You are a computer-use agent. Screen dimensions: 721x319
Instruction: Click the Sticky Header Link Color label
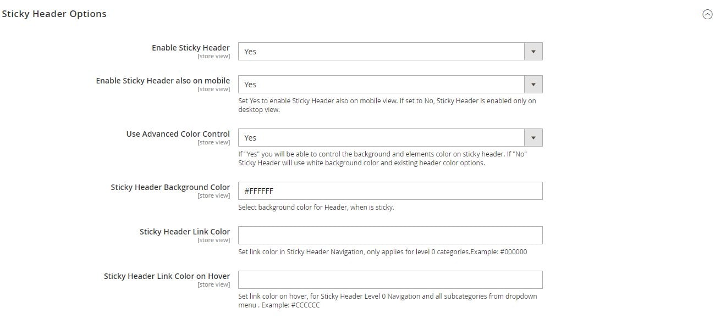click(x=185, y=232)
